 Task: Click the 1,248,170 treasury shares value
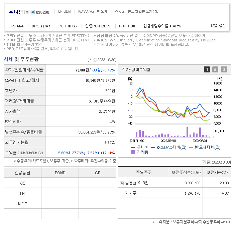coord(193,194)
